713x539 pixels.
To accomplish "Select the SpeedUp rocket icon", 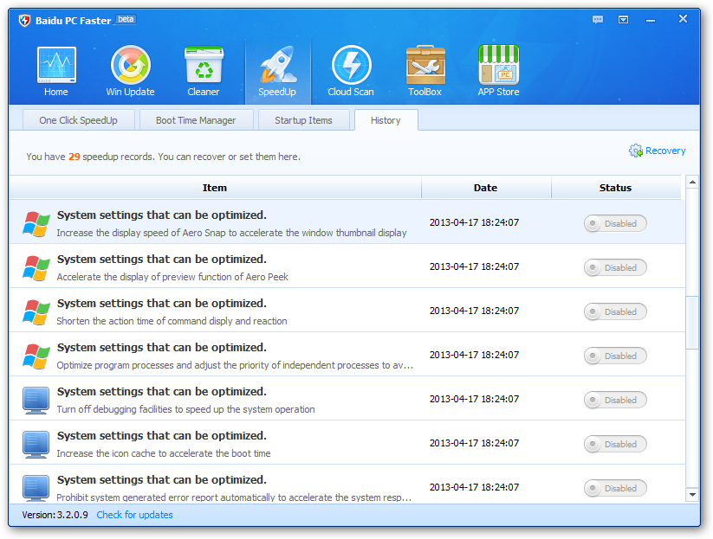I will click(277, 65).
